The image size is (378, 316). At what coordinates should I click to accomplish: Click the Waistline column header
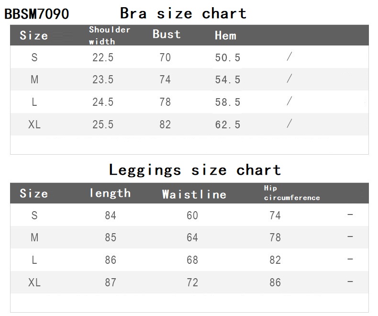click(x=194, y=194)
